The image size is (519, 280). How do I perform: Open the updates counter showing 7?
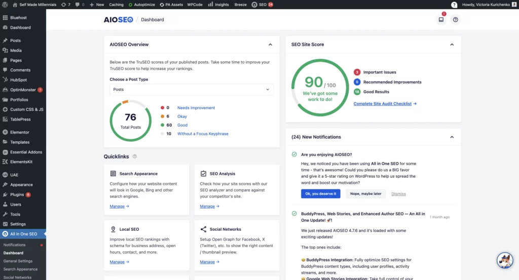tap(65, 5)
